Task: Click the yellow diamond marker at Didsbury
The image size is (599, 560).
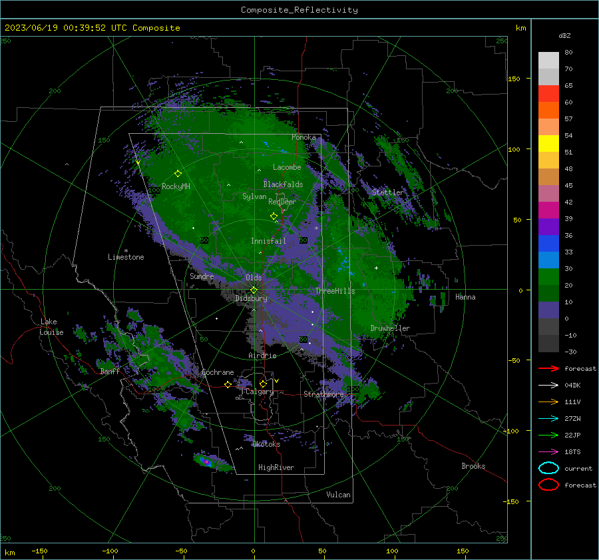Action: [x=254, y=290]
